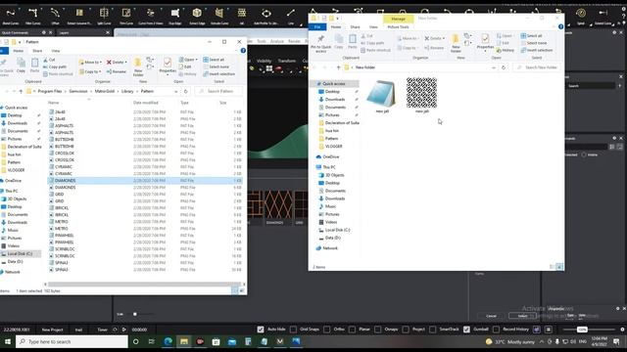Click the Cancel button in MatrixGold dialog
Viewport: 627px width, 352px height.
[x=492, y=316]
